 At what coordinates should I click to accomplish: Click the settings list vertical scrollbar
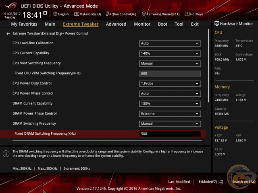[x=209, y=66]
